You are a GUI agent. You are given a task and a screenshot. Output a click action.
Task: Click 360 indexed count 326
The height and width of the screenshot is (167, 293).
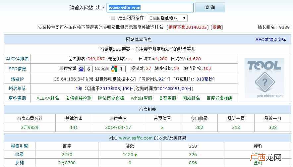193,154
